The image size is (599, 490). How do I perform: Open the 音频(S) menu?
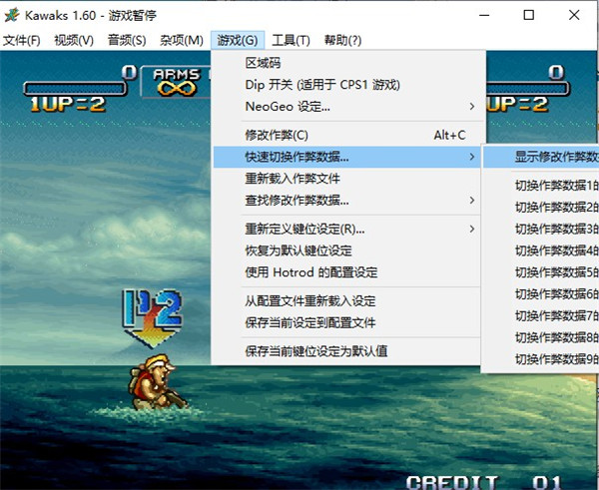click(127, 40)
